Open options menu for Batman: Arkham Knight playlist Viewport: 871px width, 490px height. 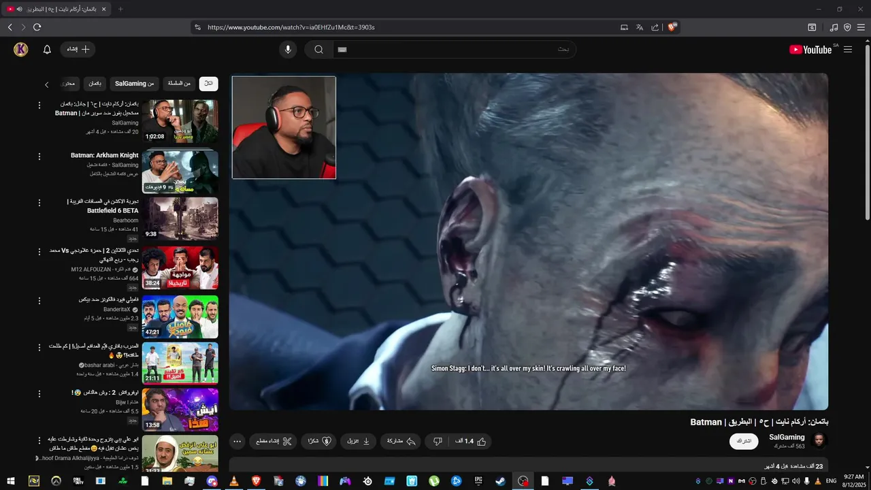[x=39, y=156]
